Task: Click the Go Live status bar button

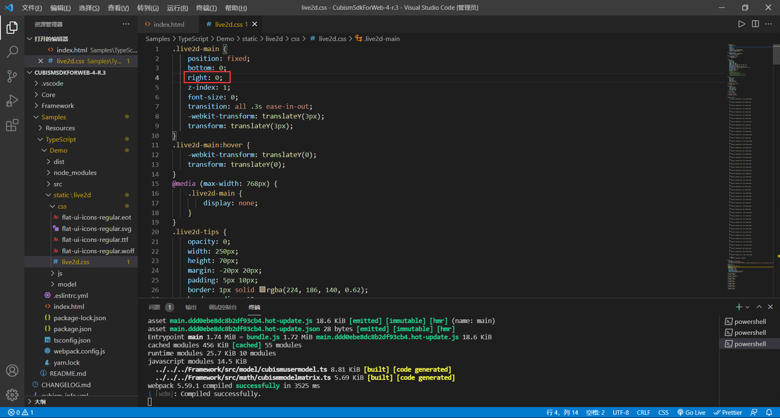Action: (691, 413)
